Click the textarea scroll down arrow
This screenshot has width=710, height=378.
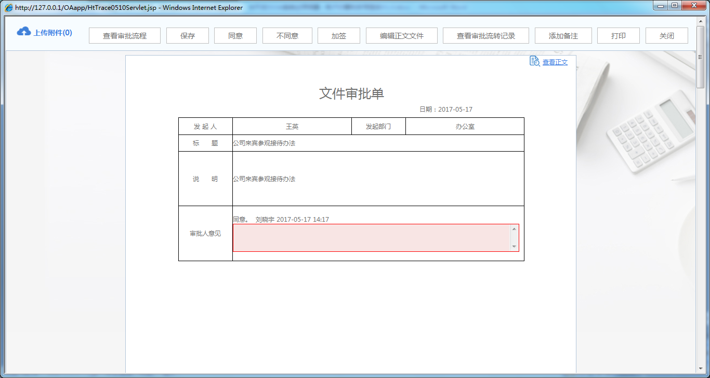[514, 247]
